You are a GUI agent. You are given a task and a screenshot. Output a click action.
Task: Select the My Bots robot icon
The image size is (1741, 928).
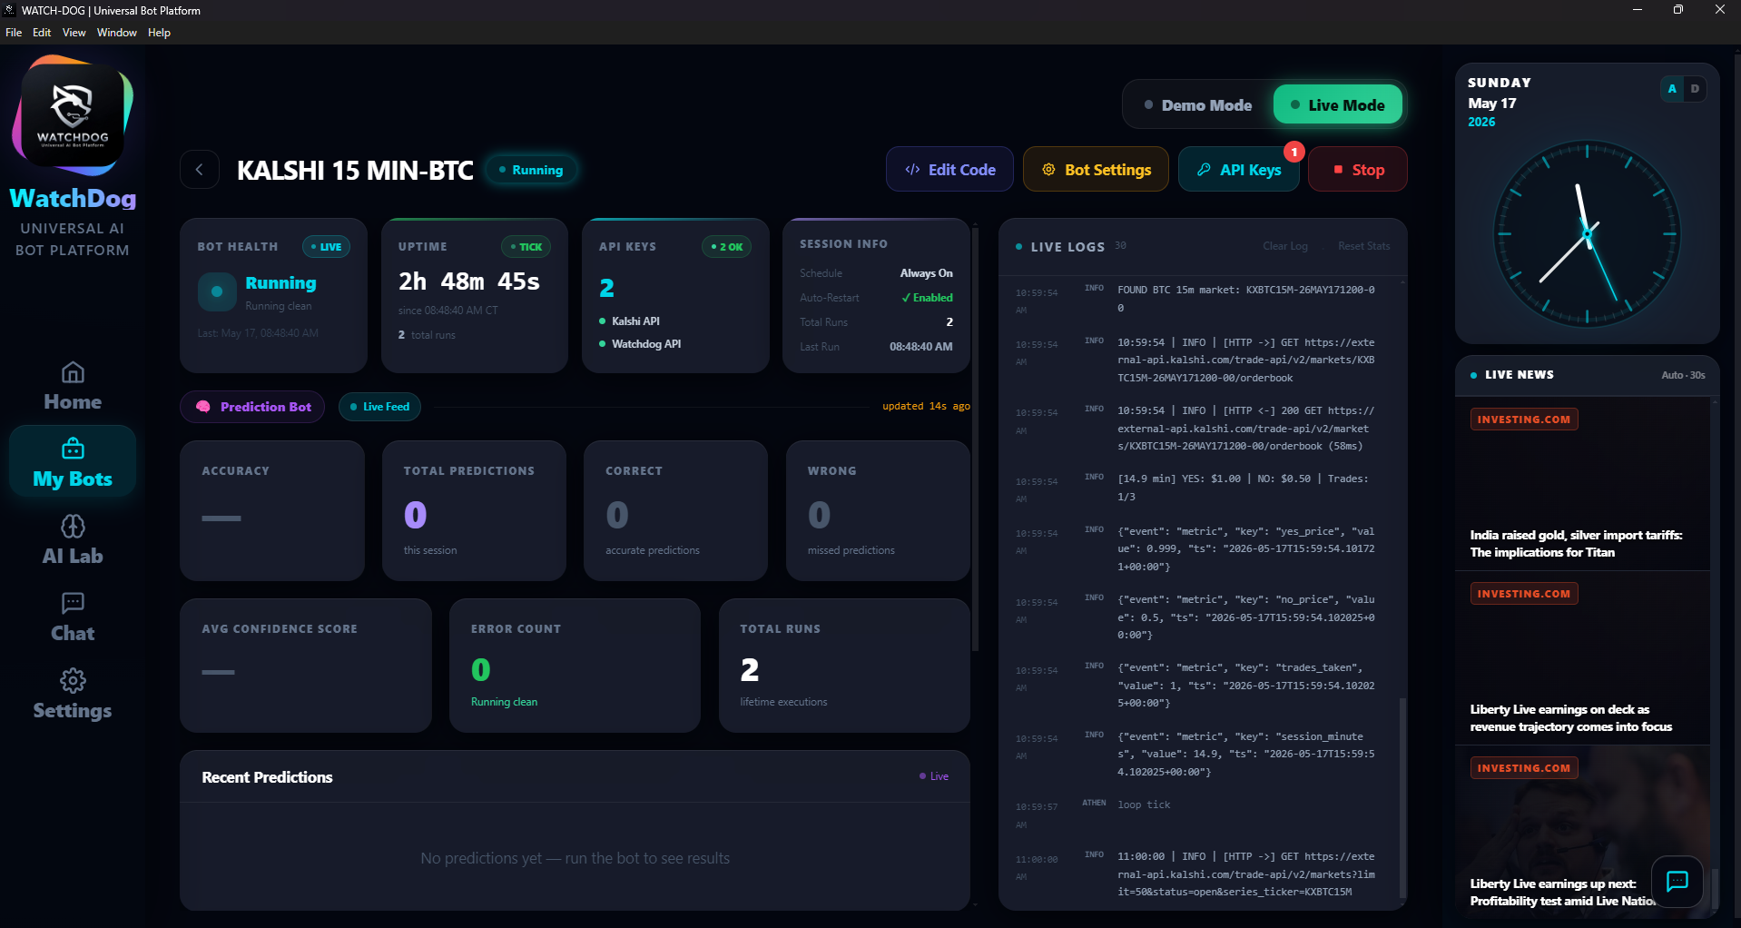pos(73,449)
